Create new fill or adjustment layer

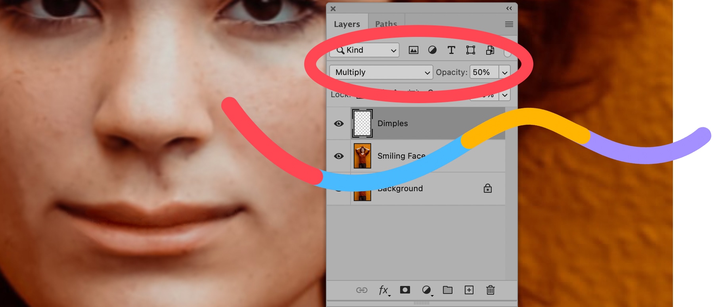click(x=427, y=290)
